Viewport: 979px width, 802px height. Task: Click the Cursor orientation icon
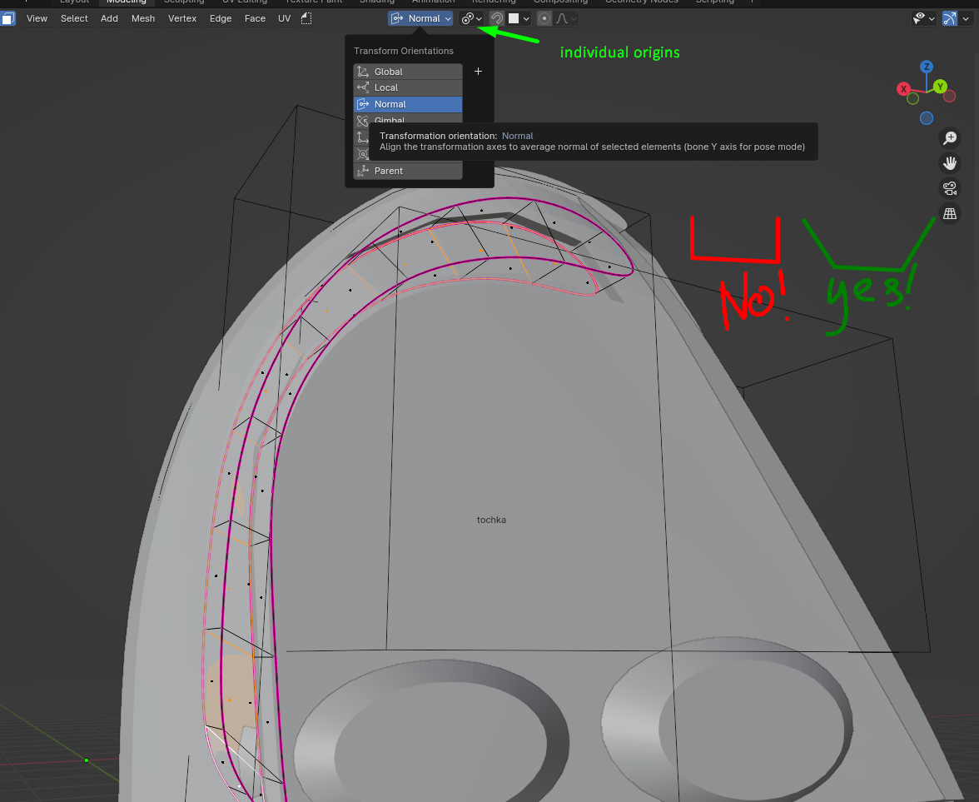(362, 153)
